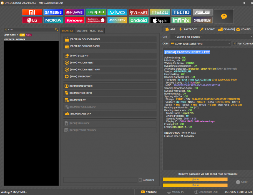Open the help question mark bubble

pyautogui.click(x=224, y=16)
